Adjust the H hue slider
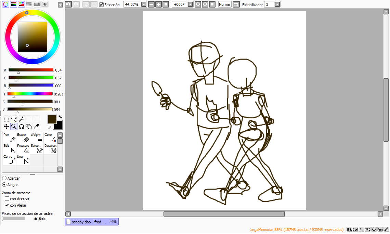 click(x=30, y=94)
